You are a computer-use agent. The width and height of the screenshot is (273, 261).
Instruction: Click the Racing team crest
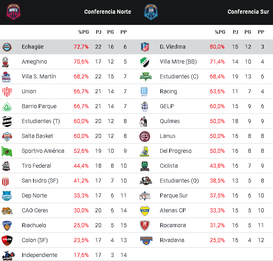coord(145,91)
